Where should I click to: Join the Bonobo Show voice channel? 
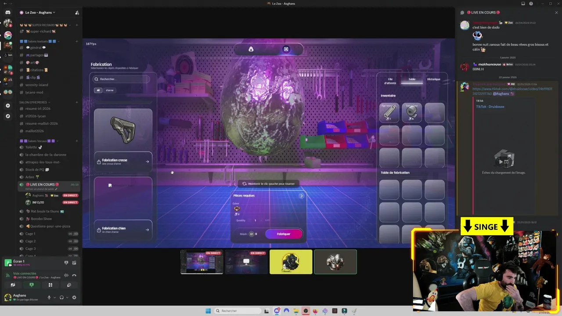pyautogui.click(x=49, y=219)
